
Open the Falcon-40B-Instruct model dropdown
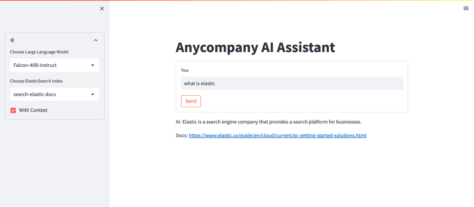(49, 65)
